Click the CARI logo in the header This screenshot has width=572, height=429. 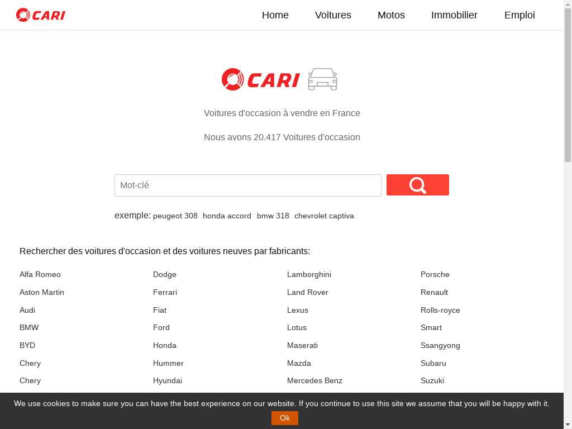coord(41,15)
